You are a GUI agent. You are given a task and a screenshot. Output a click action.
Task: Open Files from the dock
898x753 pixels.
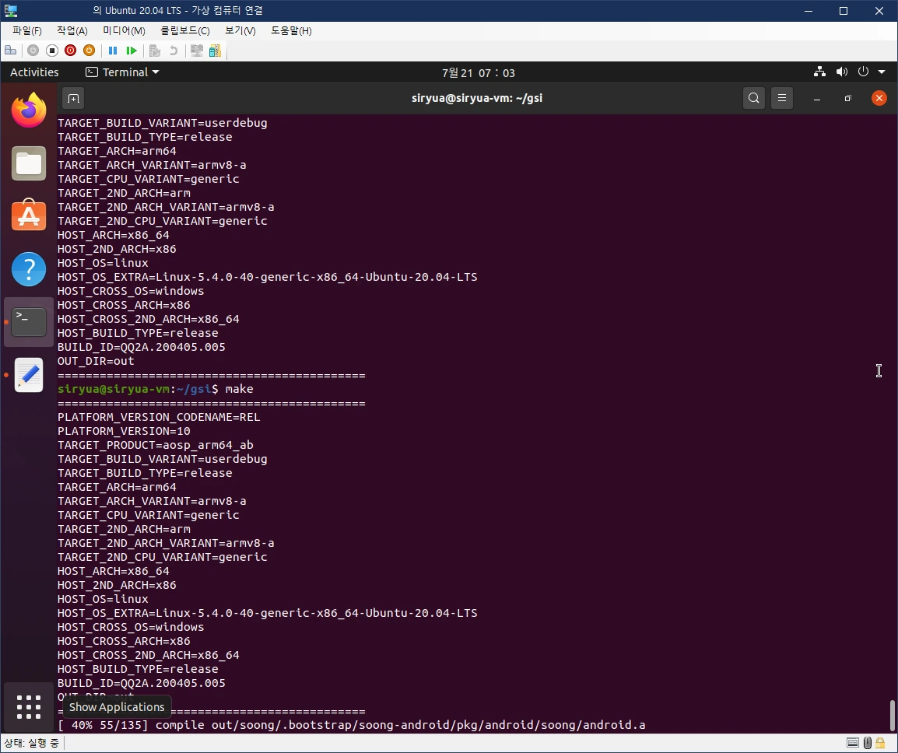click(29, 163)
